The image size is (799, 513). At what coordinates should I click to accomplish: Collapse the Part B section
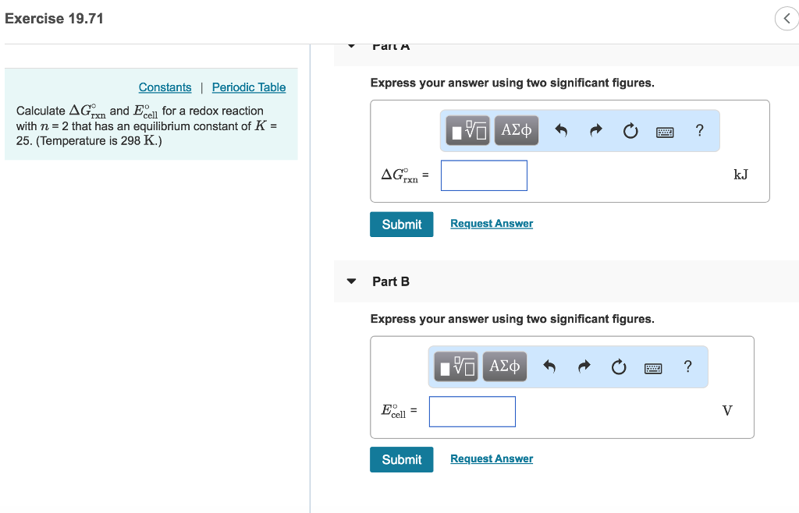pyautogui.click(x=351, y=281)
